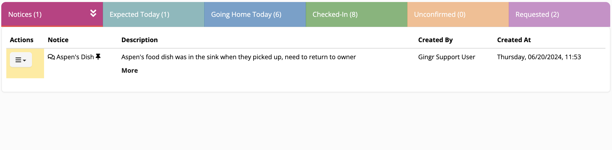This screenshot has height=150, width=612.
Task: Show the Checked-In (8) tab
Action: click(x=335, y=15)
